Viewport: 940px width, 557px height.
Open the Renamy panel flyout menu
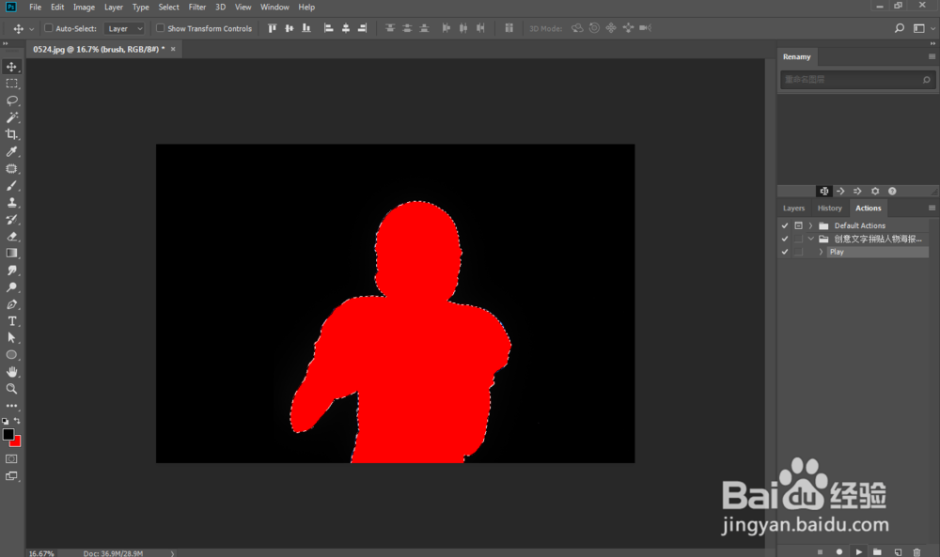pyautogui.click(x=932, y=56)
